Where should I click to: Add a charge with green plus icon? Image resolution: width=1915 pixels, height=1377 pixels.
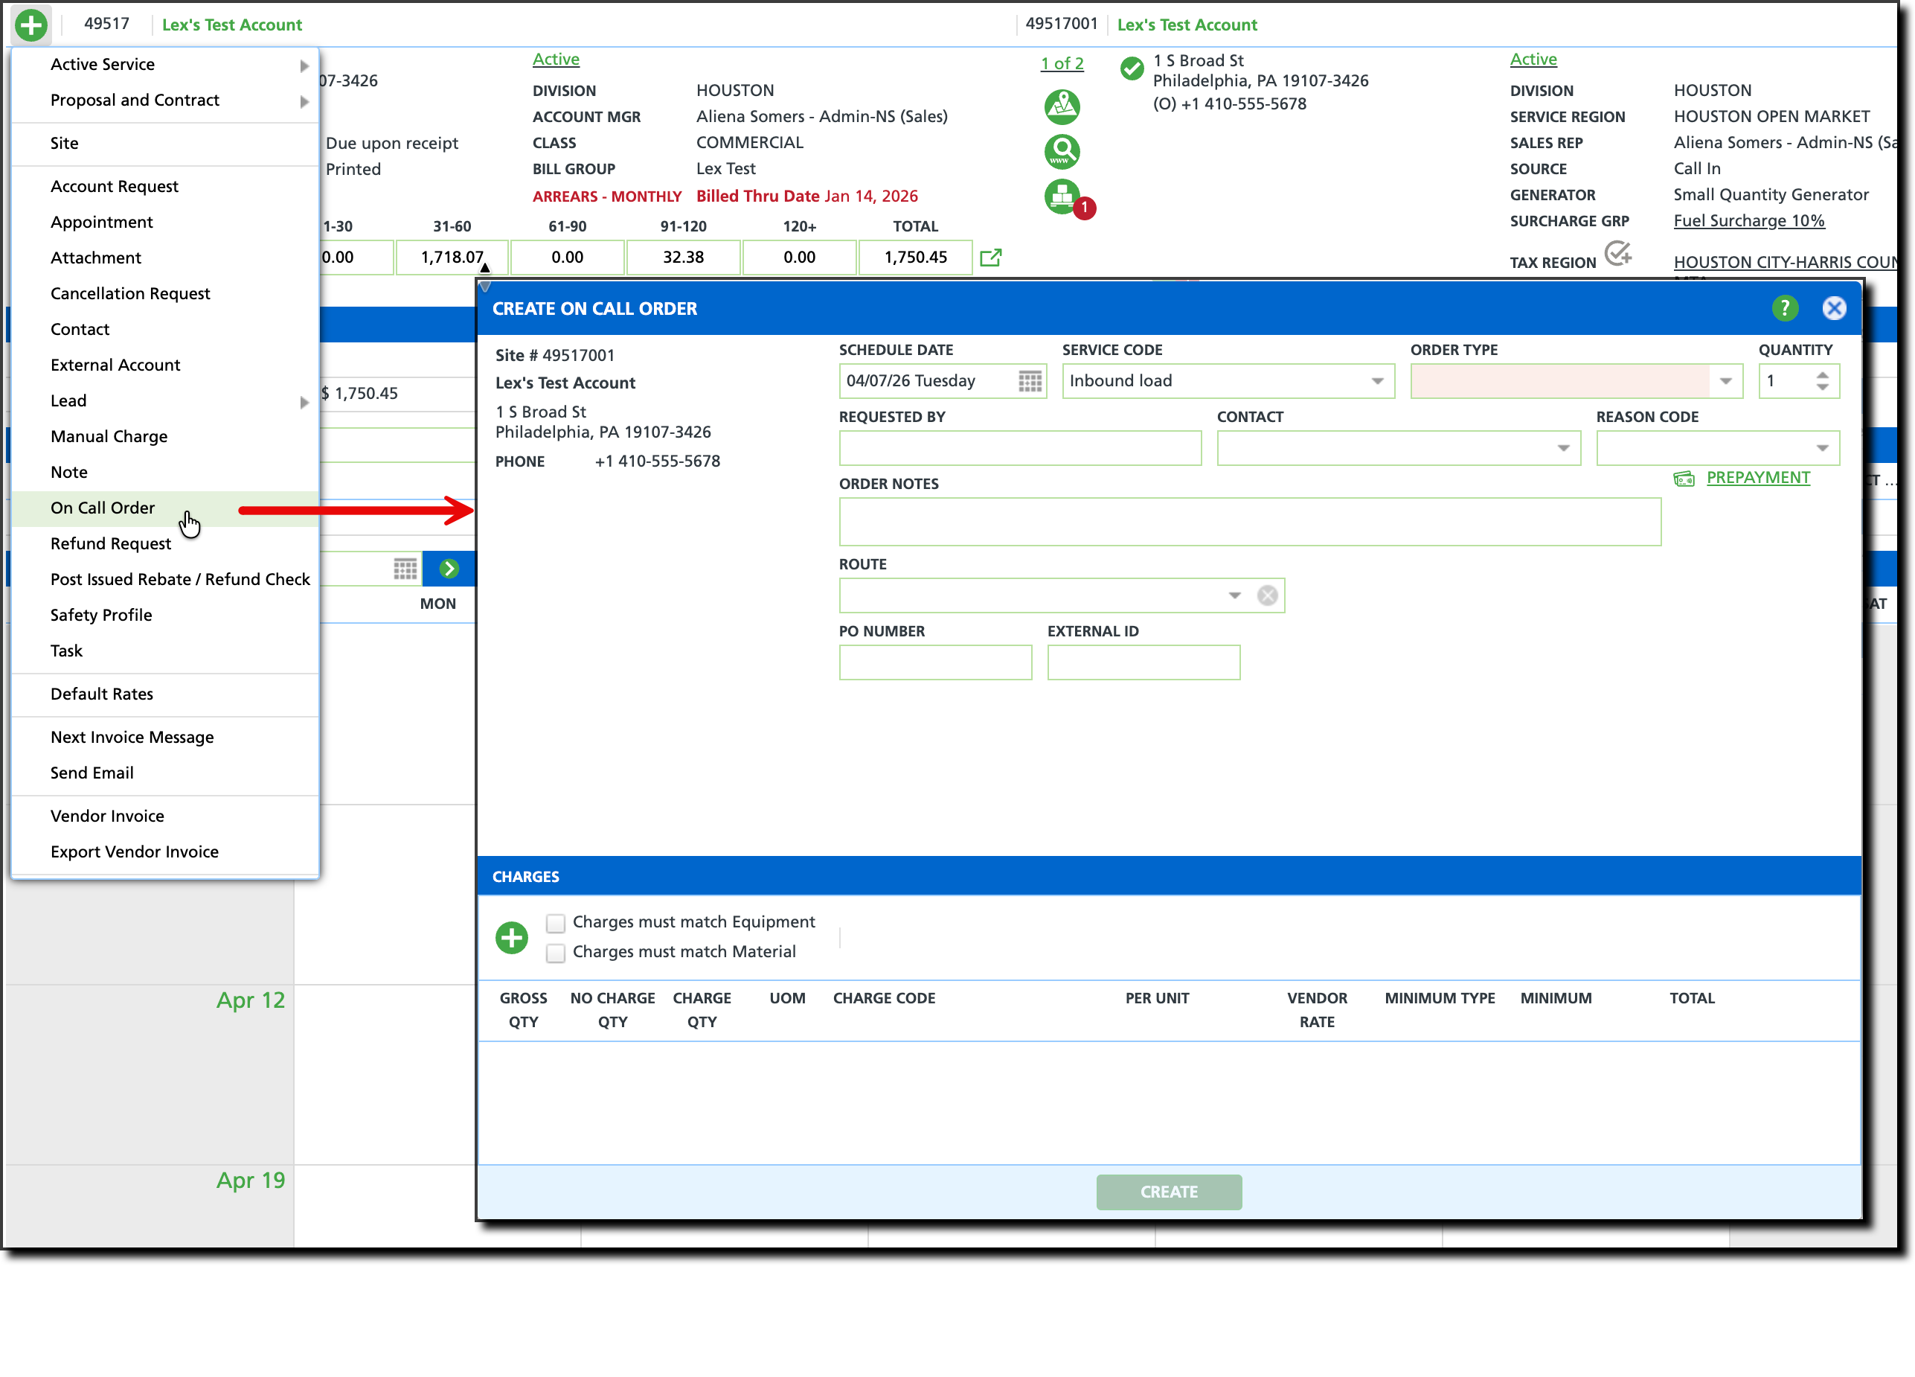pyautogui.click(x=512, y=937)
